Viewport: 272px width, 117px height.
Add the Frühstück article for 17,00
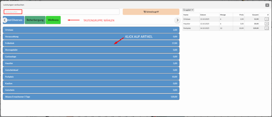click(x=91, y=43)
